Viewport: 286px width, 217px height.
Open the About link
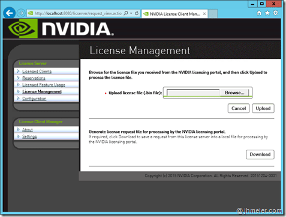(28, 130)
